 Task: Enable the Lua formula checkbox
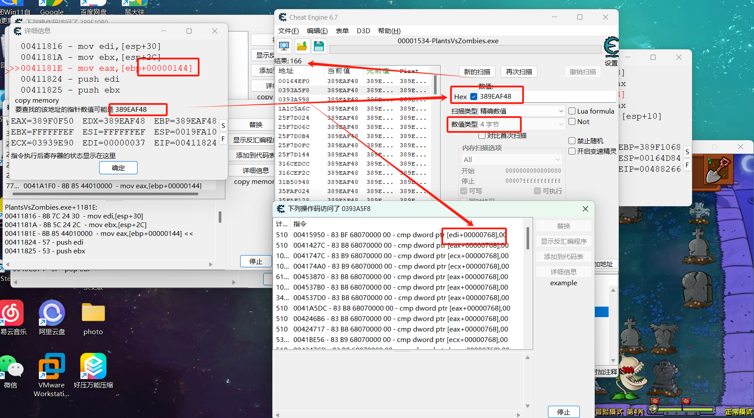coord(572,111)
